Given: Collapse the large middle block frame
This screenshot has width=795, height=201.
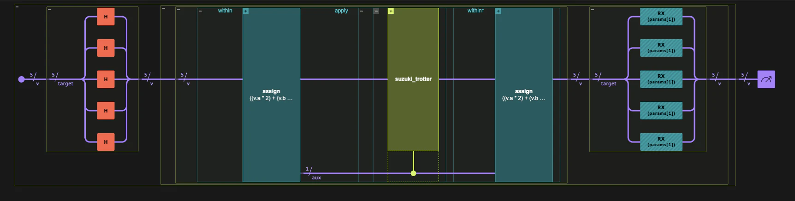Looking at the screenshot, I should click(164, 8).
